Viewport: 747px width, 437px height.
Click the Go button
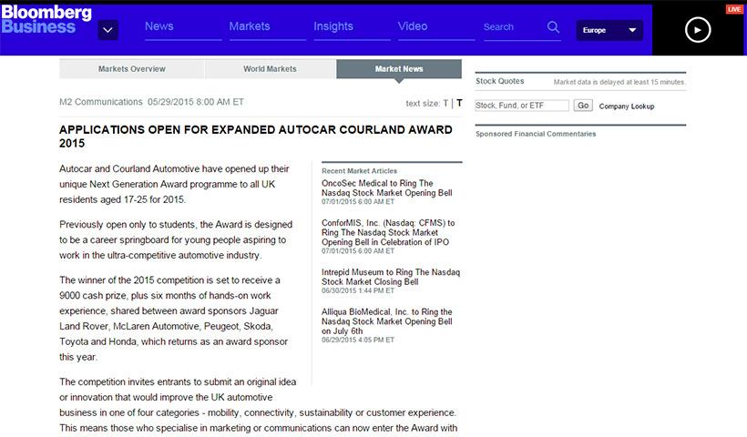583,106
